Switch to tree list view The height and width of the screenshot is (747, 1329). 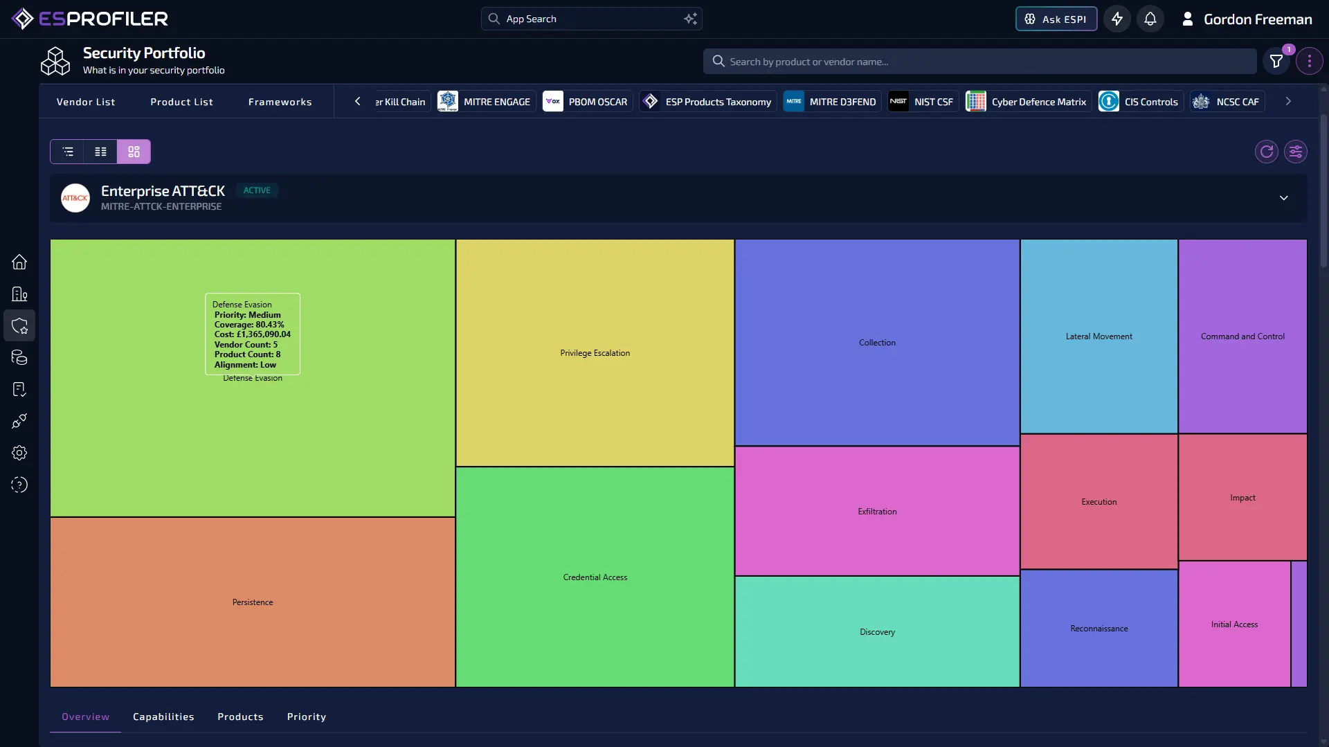[67, 152]
